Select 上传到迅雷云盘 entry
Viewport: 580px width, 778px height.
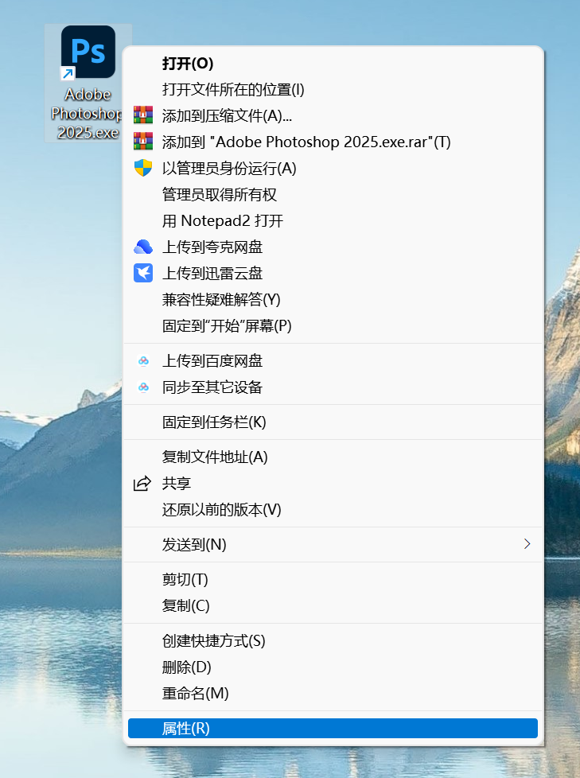[333, 274]
